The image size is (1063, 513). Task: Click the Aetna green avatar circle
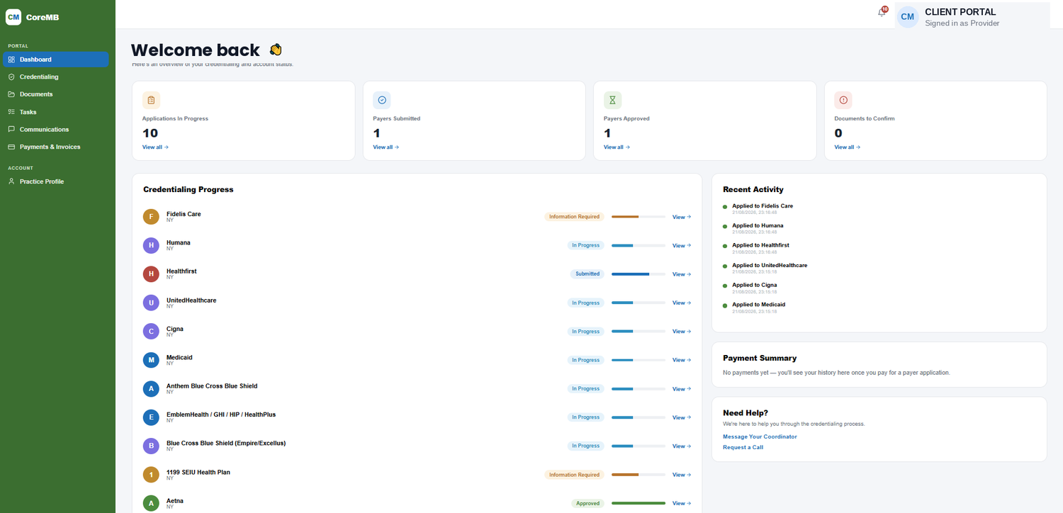151,503
